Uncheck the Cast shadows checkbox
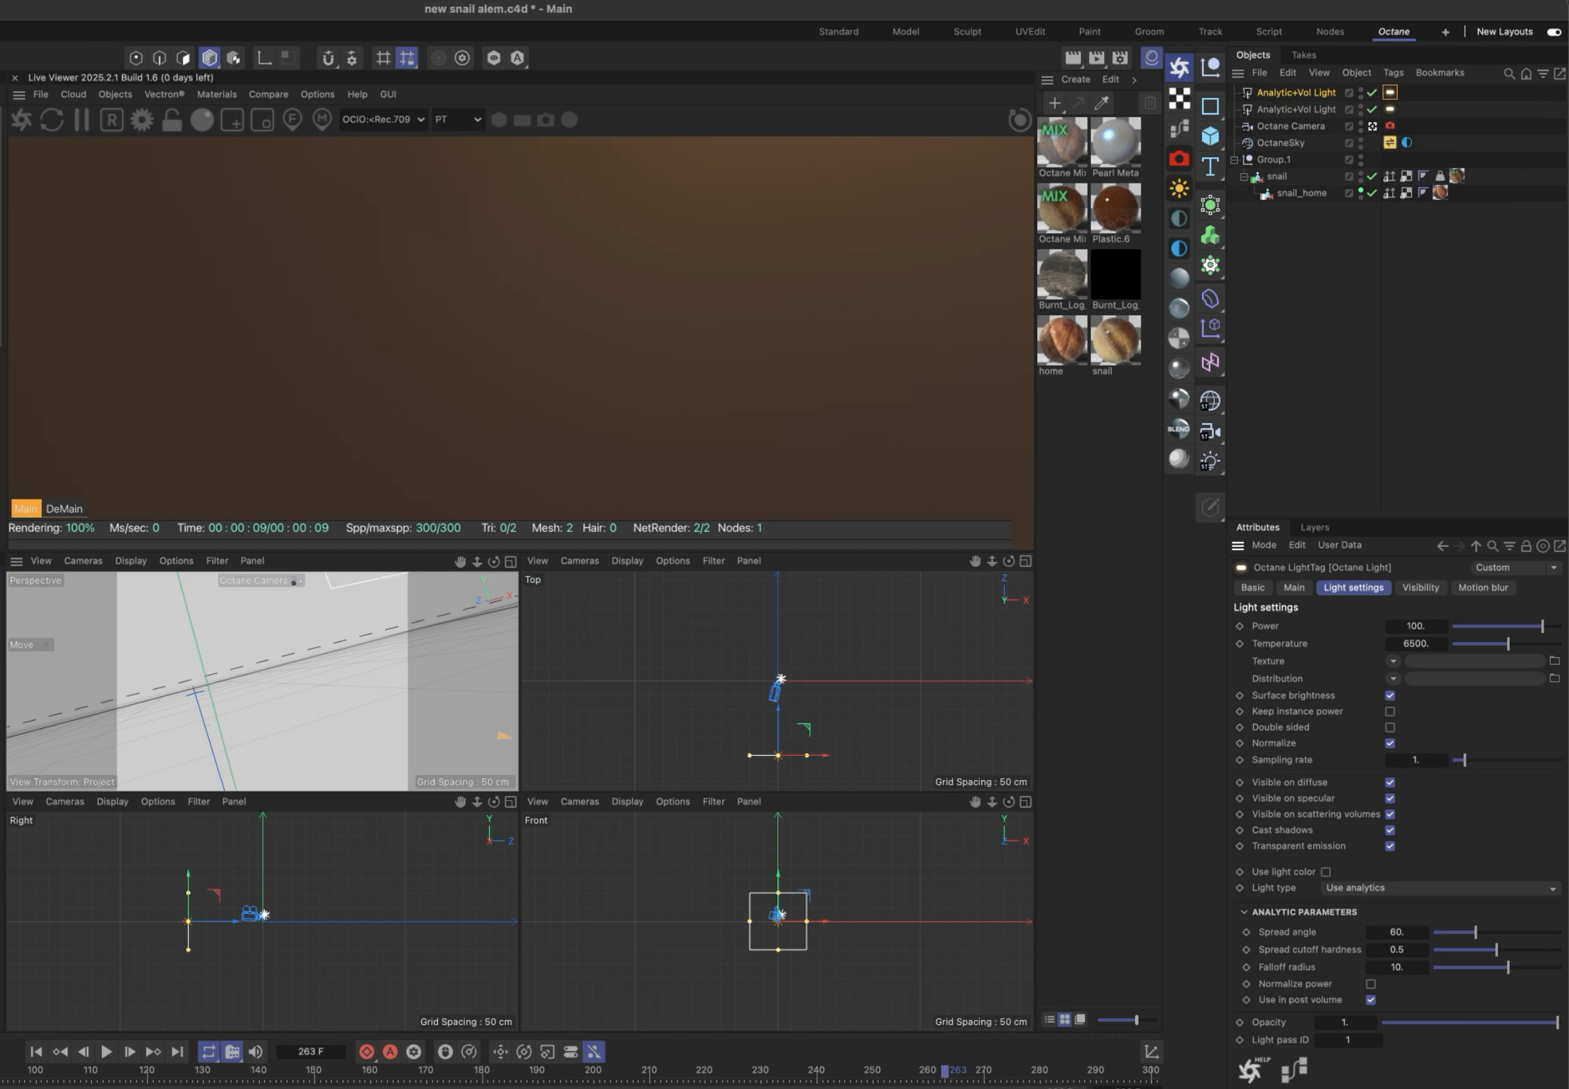 coord(1390,830)
